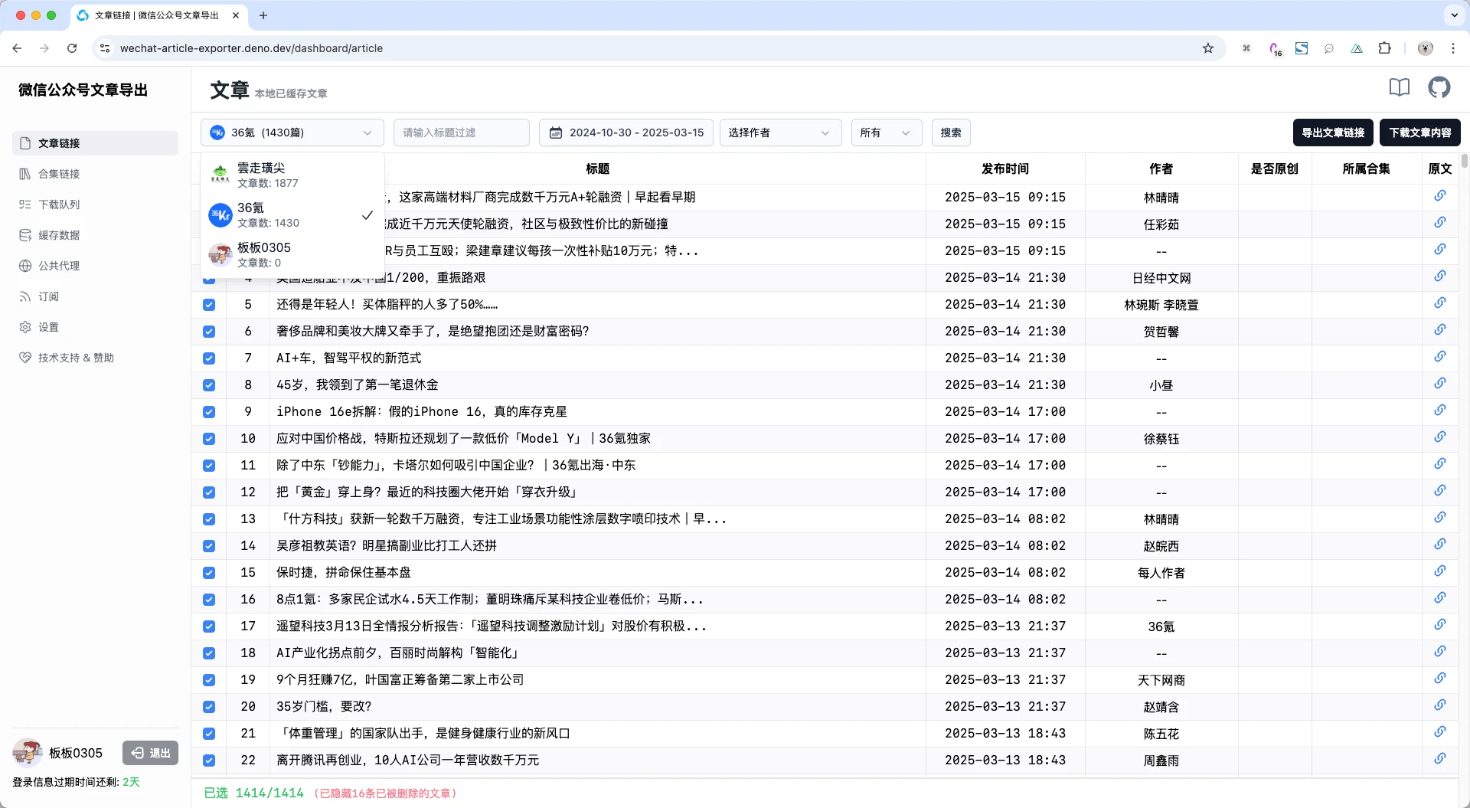Go to 下载队列 in sidebar
Viewport: 1470px width, 808px height.
point(59,204)
